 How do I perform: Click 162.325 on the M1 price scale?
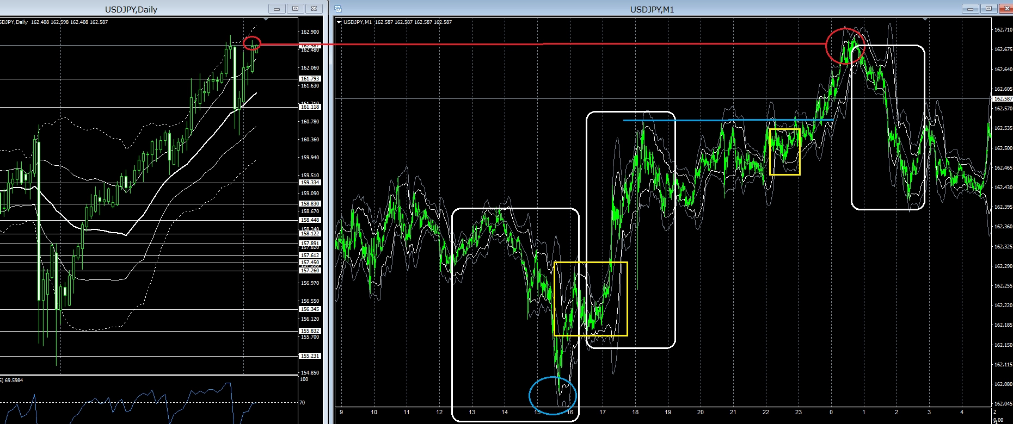[1003, 247]
